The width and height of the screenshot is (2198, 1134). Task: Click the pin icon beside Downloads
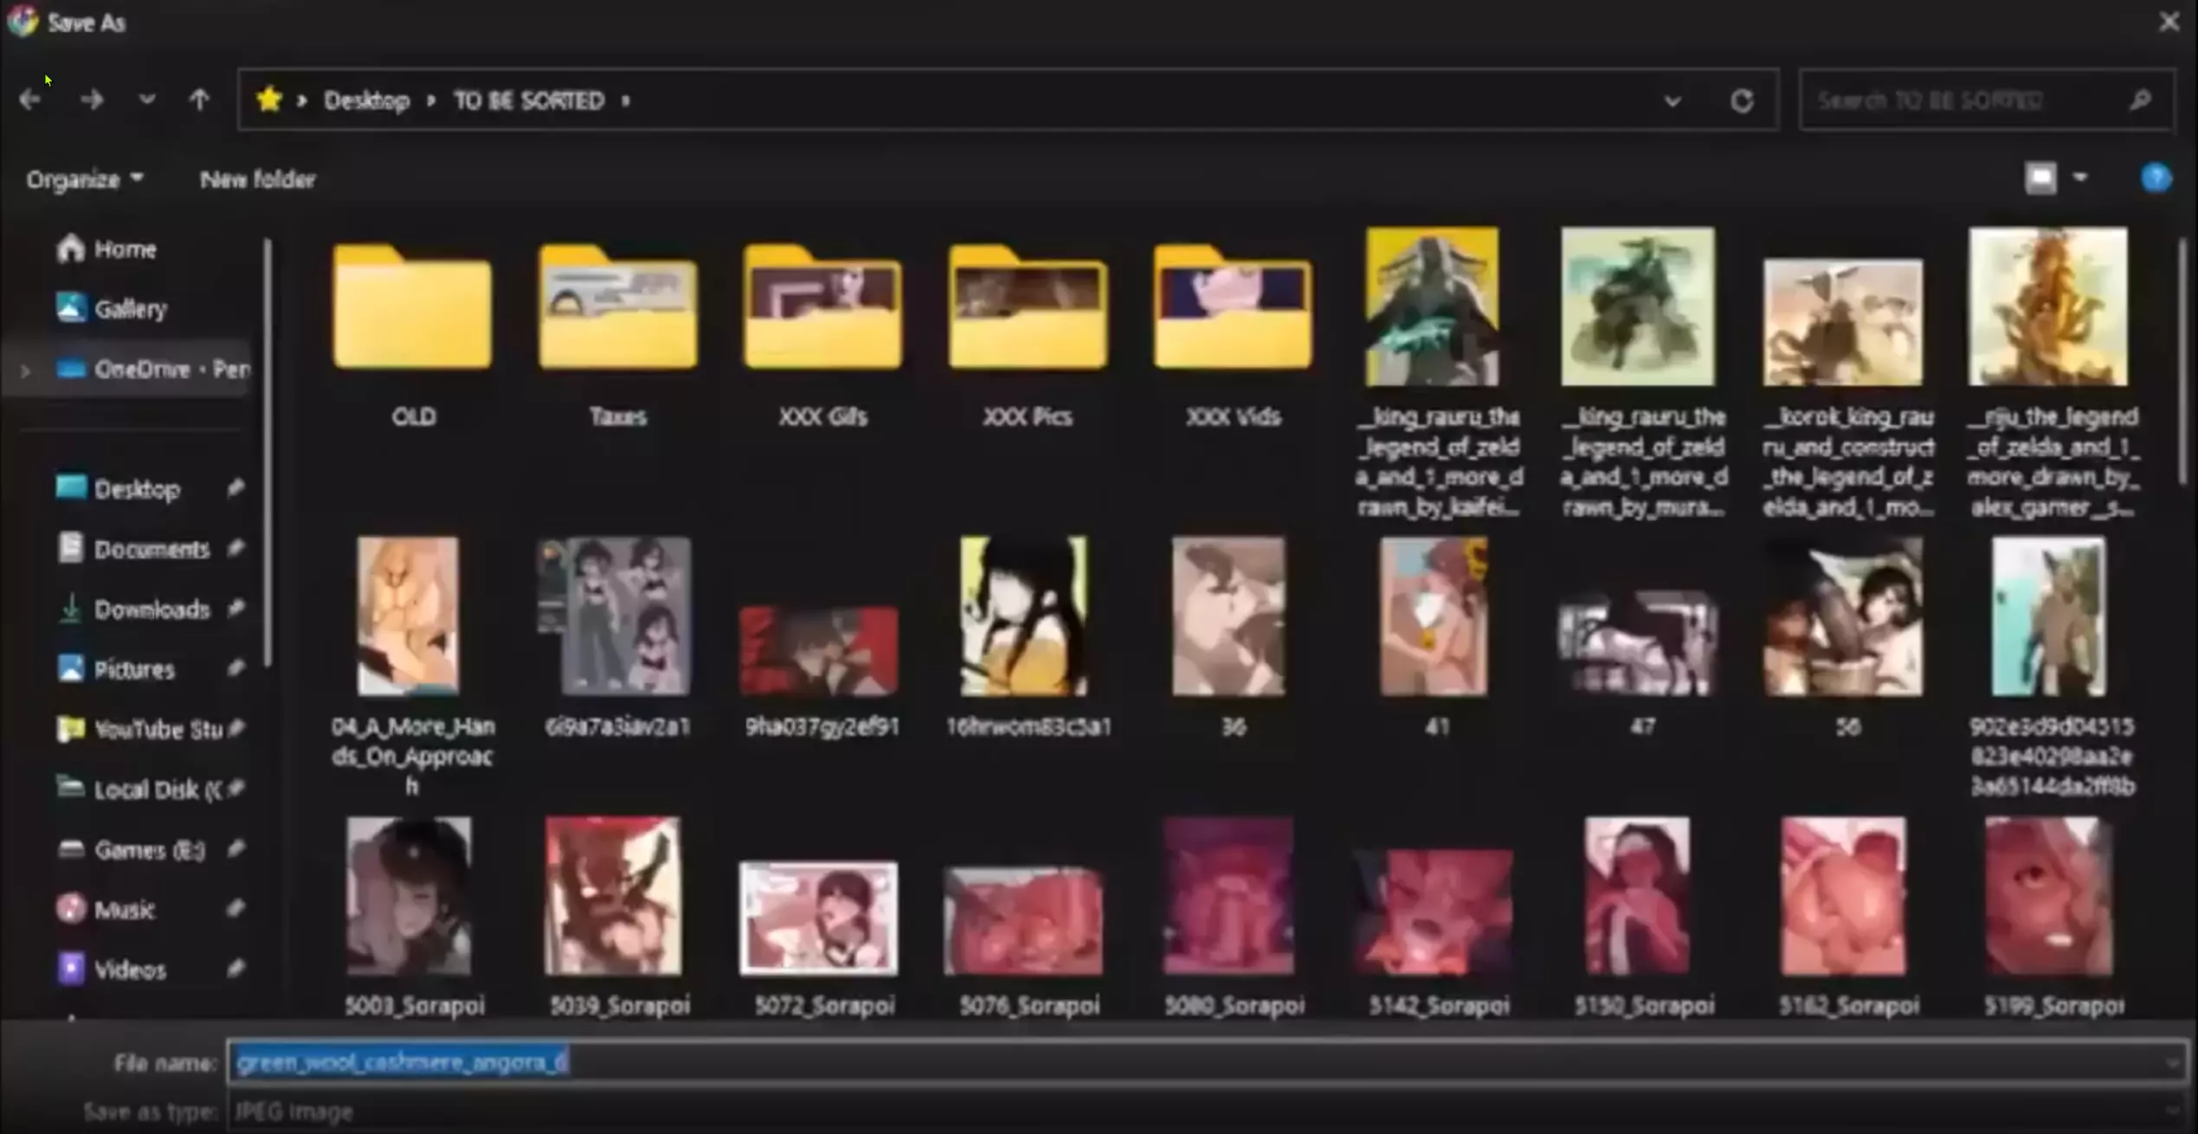point(235,609)
